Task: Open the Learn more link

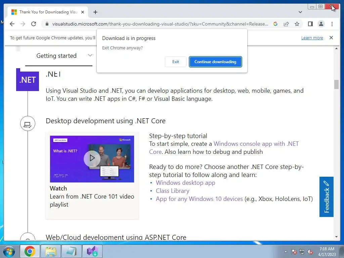Action: [x=312, y=38]
